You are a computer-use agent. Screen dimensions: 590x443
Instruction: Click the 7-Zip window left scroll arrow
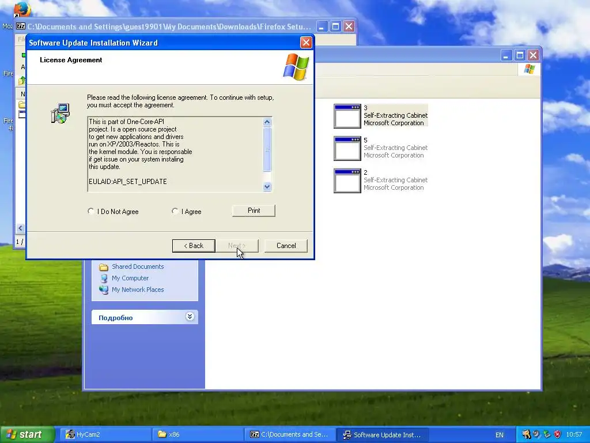[x=20, y=228]
